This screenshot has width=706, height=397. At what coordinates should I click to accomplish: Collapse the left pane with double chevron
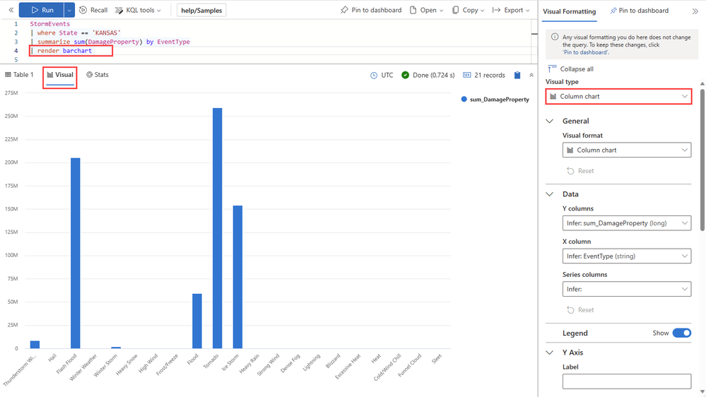pyautogui.click(x=11, y=10)
